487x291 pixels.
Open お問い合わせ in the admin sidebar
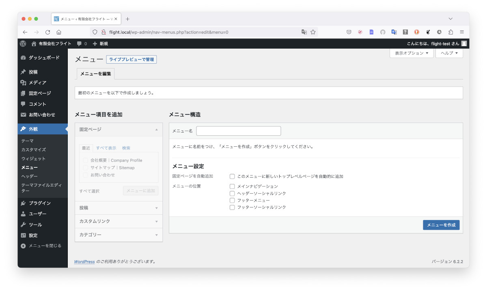pyautogui.click(x=43, y=115)
